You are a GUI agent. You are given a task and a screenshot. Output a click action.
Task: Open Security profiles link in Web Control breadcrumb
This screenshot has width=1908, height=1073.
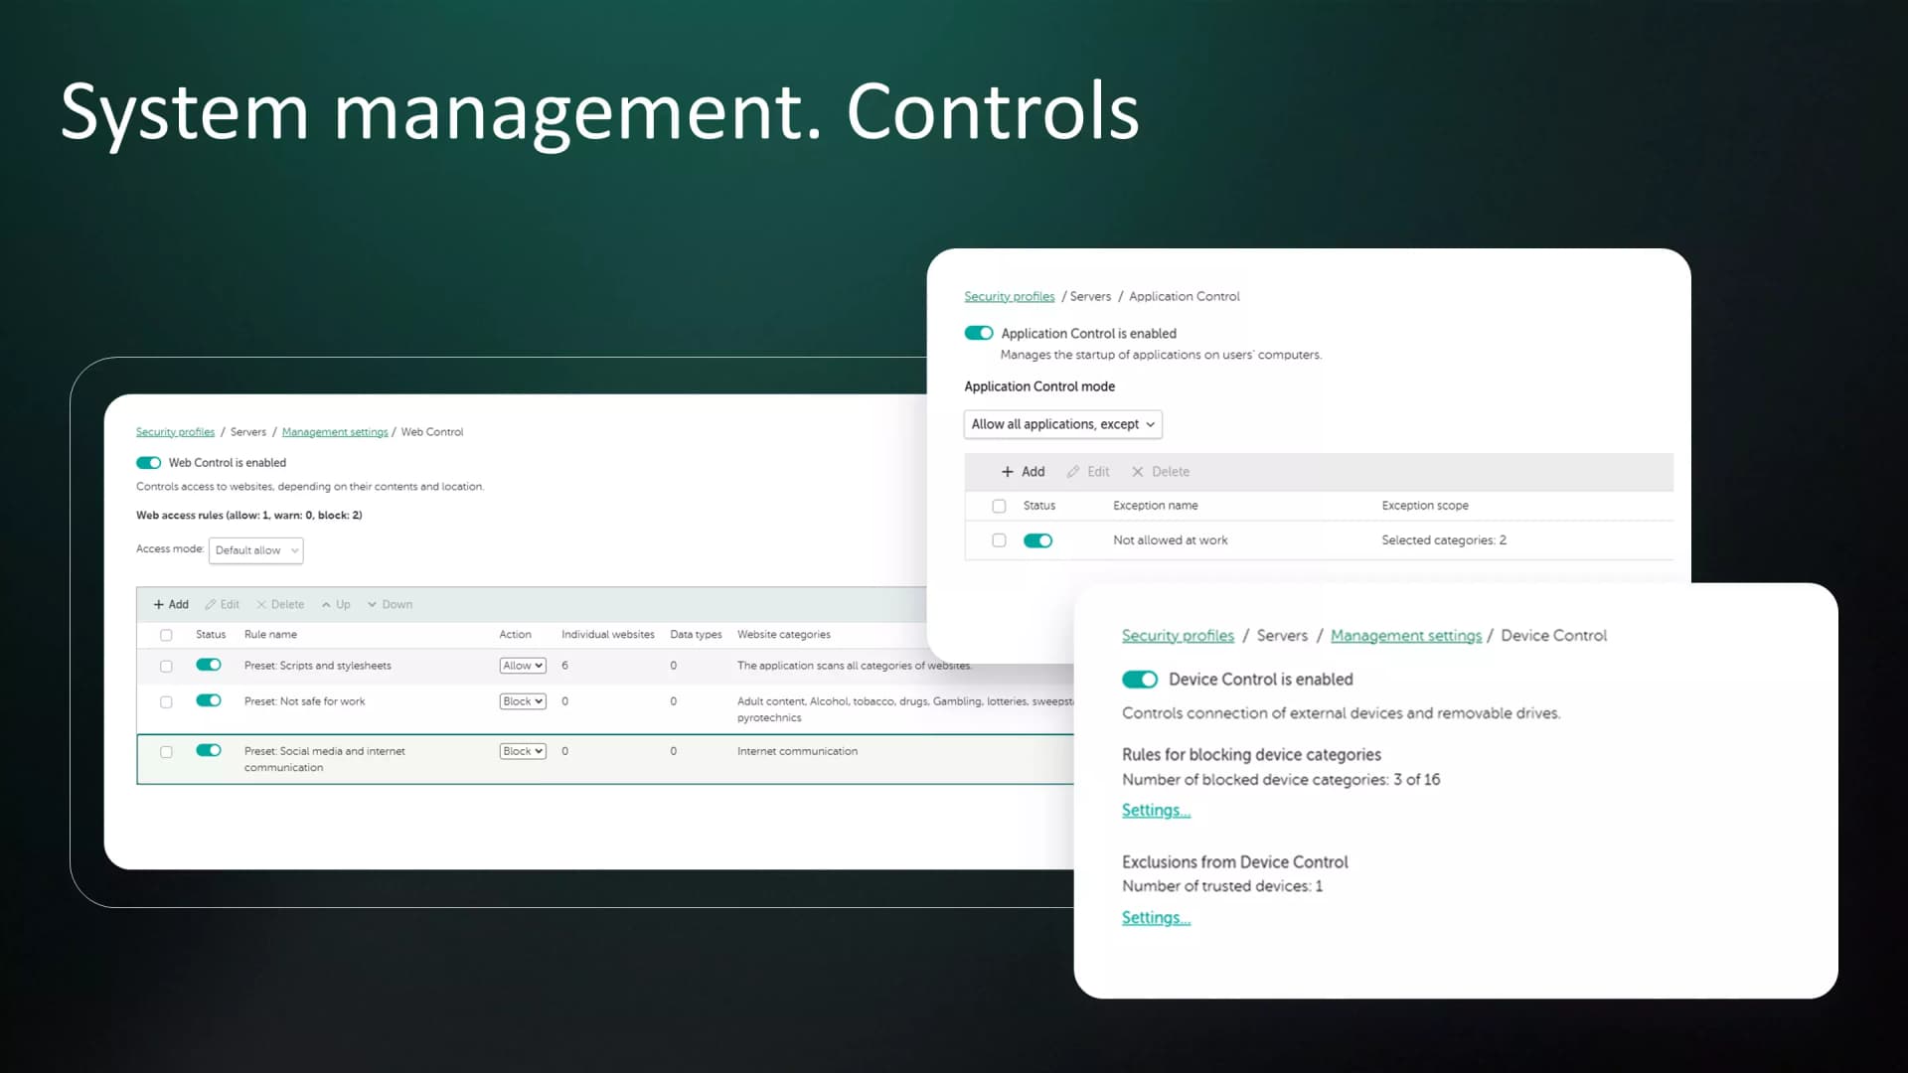175,432
